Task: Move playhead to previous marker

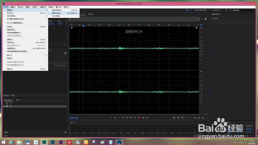Action: click(x=123, y=118)
